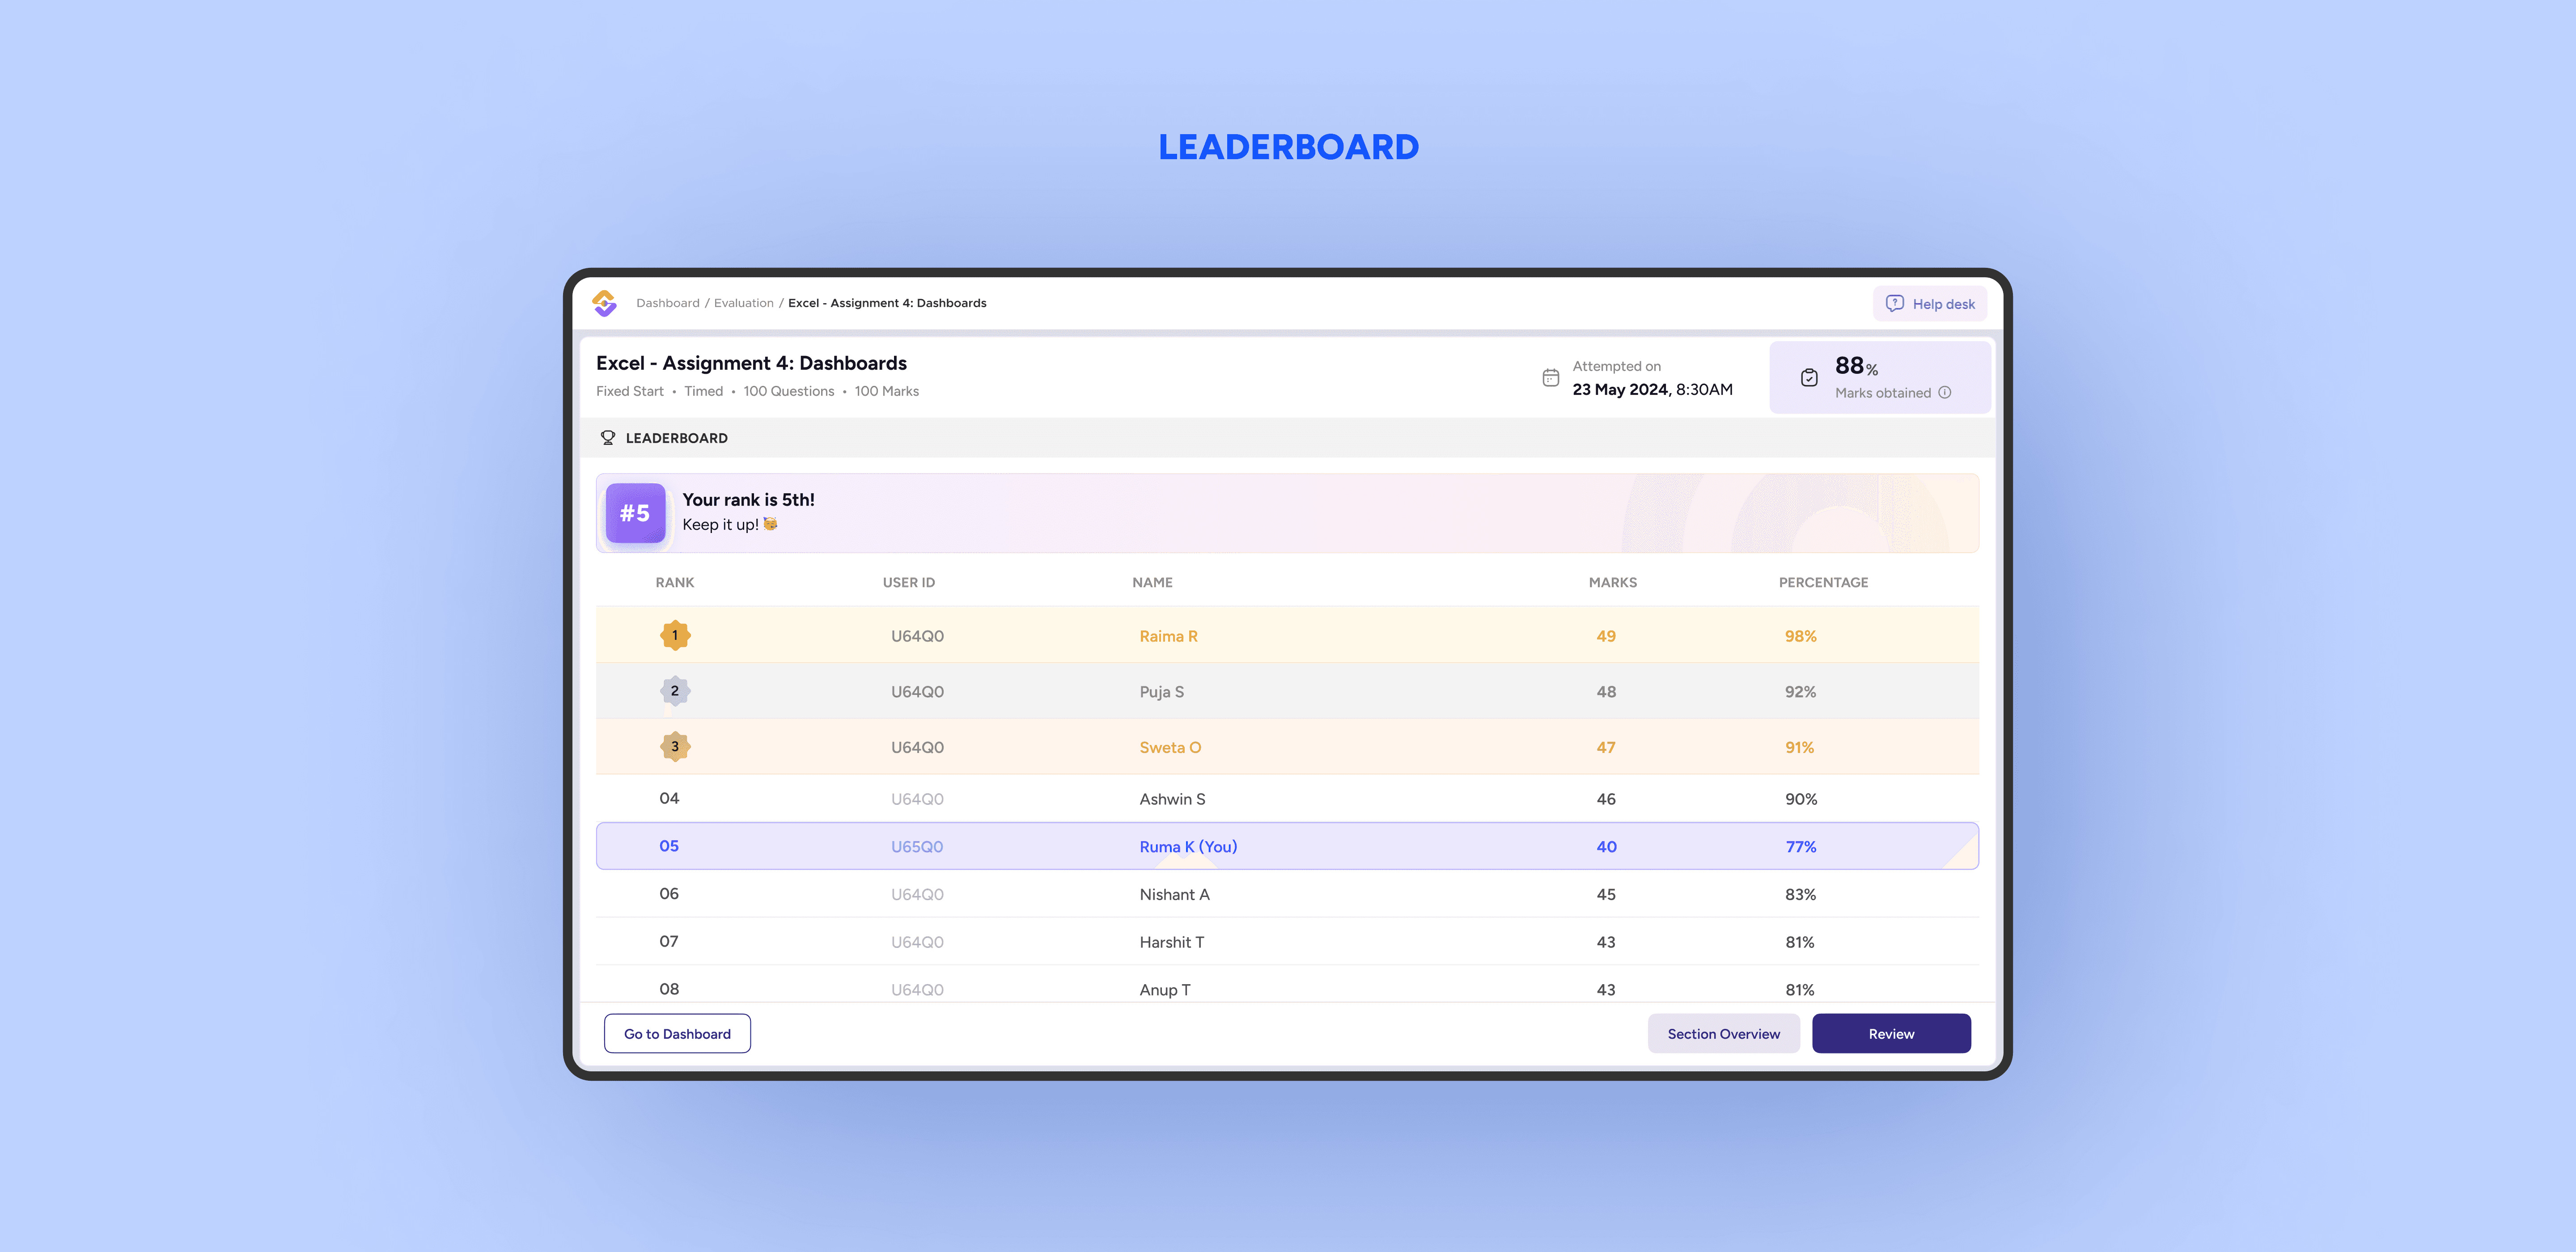Click the clipboard check marks icon
2576x1252 pixels.
1809,378
